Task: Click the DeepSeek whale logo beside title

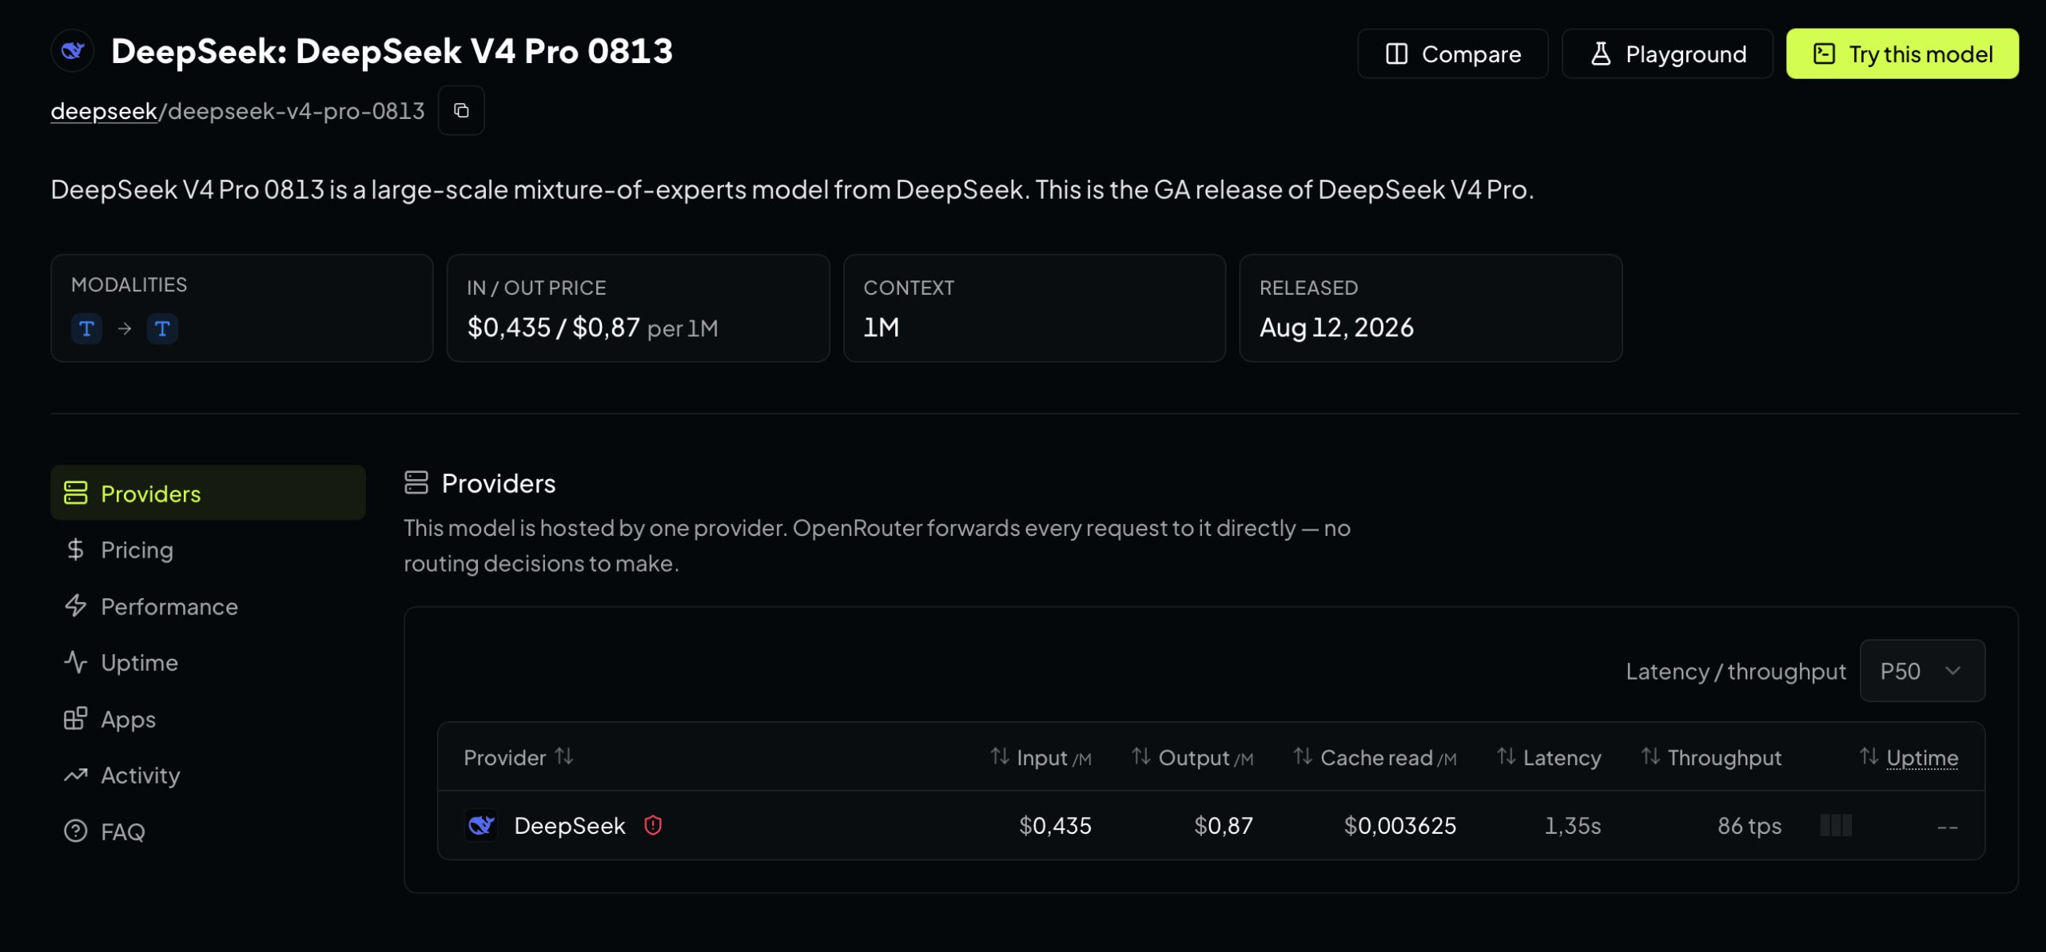Action: [73, 51]
